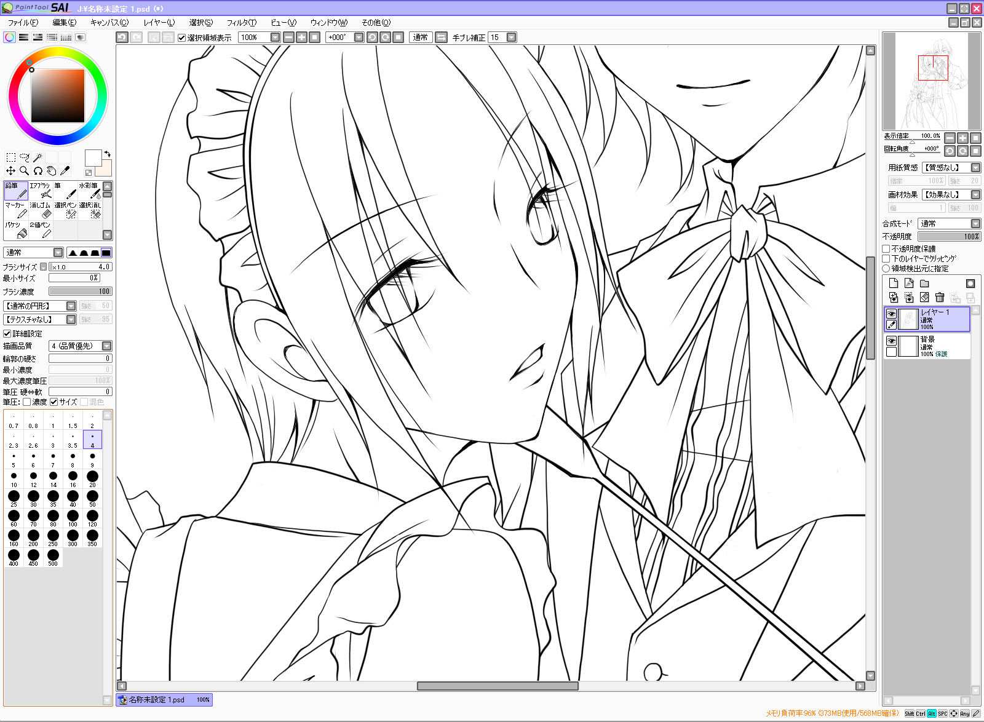Choose the rectangular selection tool
The width and height of the screenshot is (984, 722).
[10, 157]
